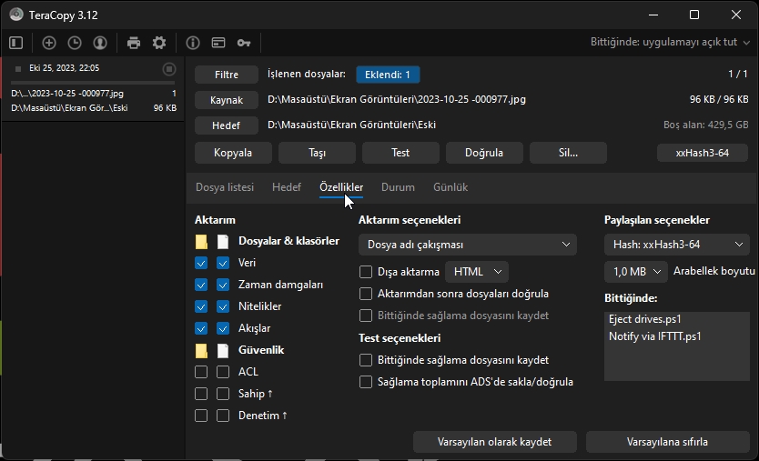Click the printer icon
The width and height of the screenshot is (759, 461).
point(134,43)
